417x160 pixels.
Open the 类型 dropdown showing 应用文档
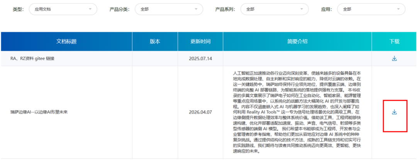pyautogui.click(x=63, y=9)
